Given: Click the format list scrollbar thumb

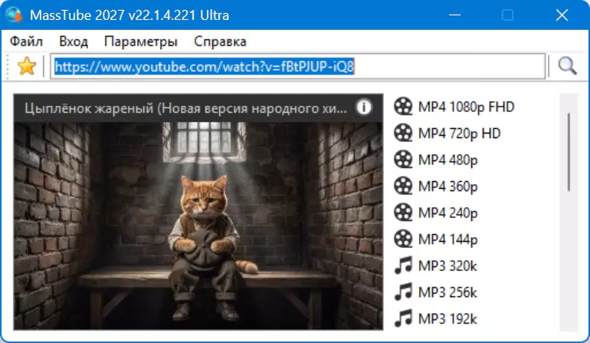Looking at the screenshot, I should (x=569, y=152).
